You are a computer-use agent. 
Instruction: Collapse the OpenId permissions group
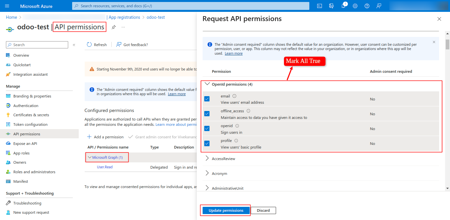coord(207,84)
